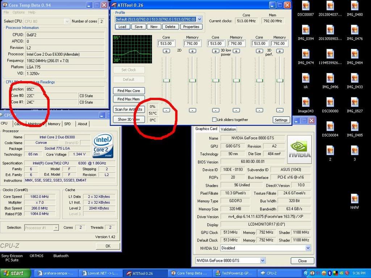Select the DSC00084 desktop icon

(x=330, y=126)
